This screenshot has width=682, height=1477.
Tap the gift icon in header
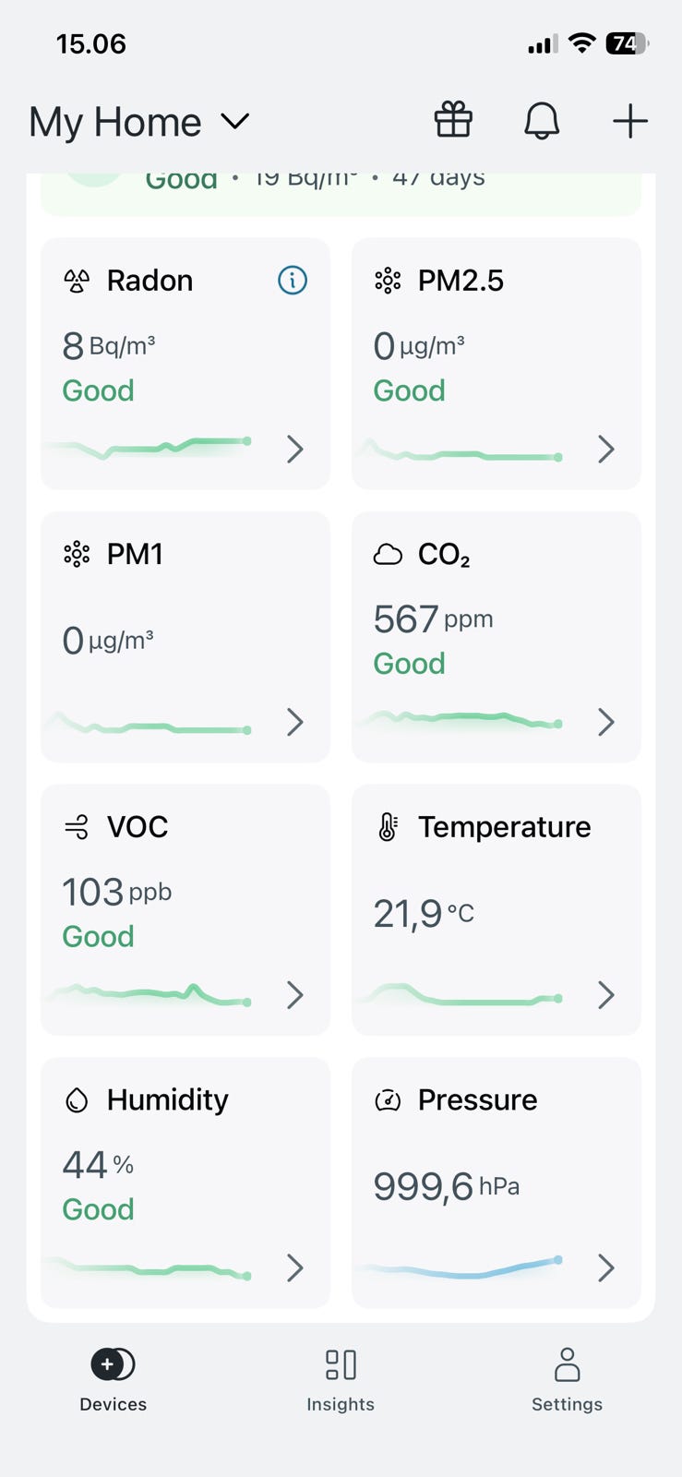453,121
